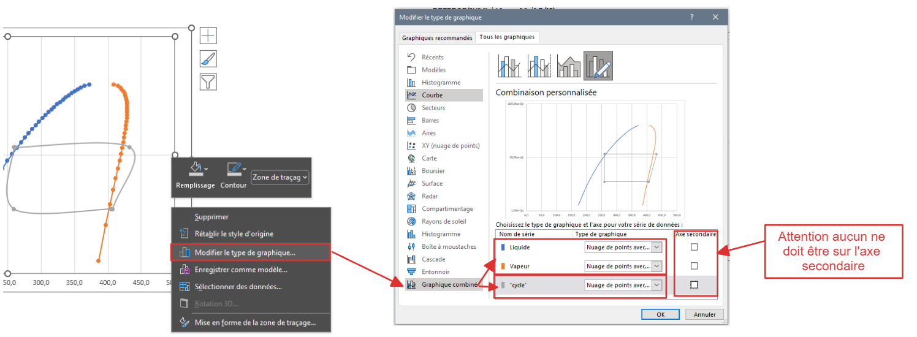The height and width of the screenshot is (337, 917).
Task: Select Compartimentage chart category
Action: coord(447,209)
